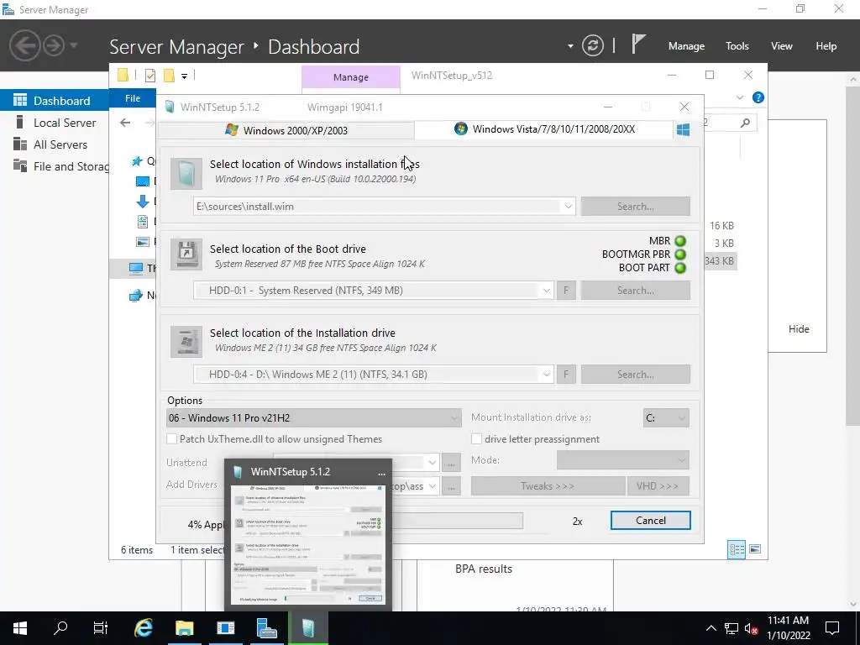Open Server Manager Manage menu
Screen dimensions: 860x645
[686, 46]
